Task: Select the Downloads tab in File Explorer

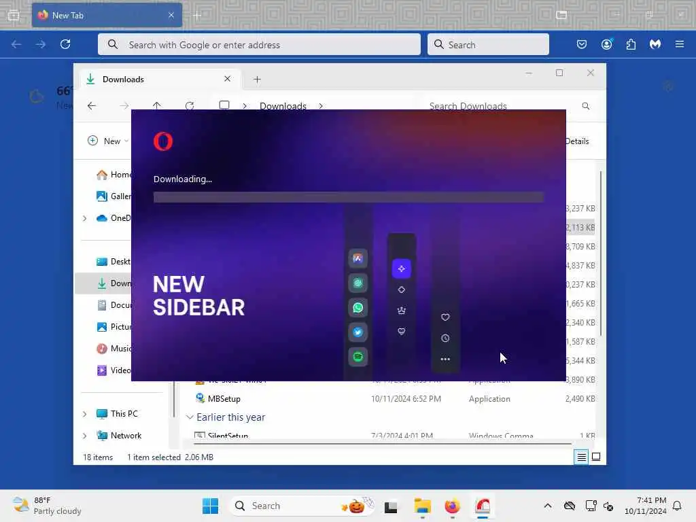Action: tap(160, 80)
